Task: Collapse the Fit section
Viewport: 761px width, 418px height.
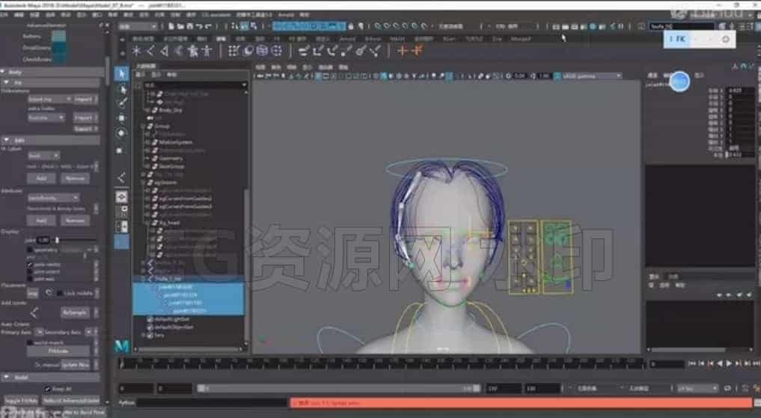Action: click(x=6, y=83)
